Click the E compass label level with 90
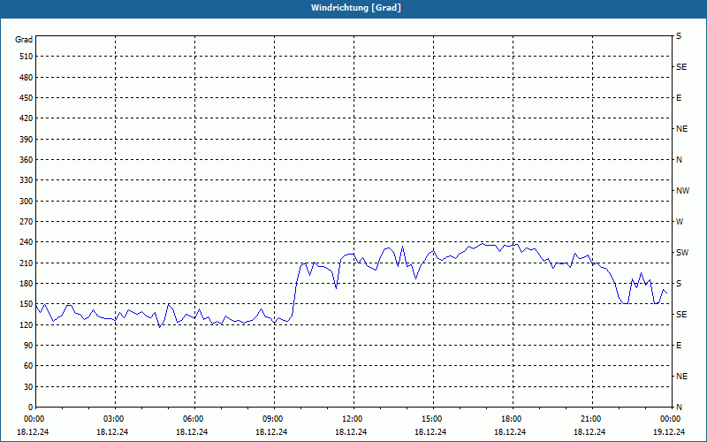707x442 pixels. click(x=679, y=346)
